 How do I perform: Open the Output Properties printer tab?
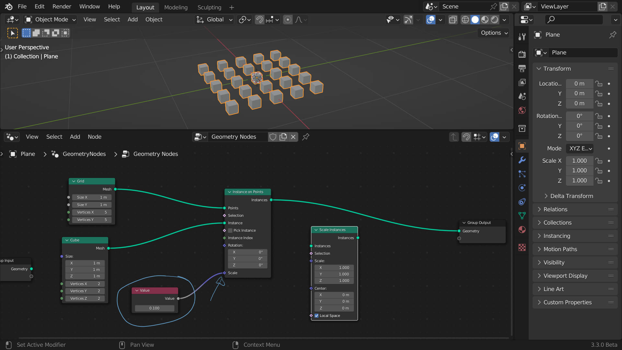tap(522, 68)
